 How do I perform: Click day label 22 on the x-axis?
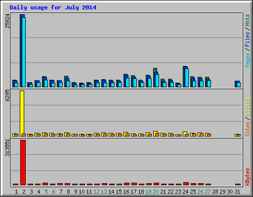tap(170, 192)
